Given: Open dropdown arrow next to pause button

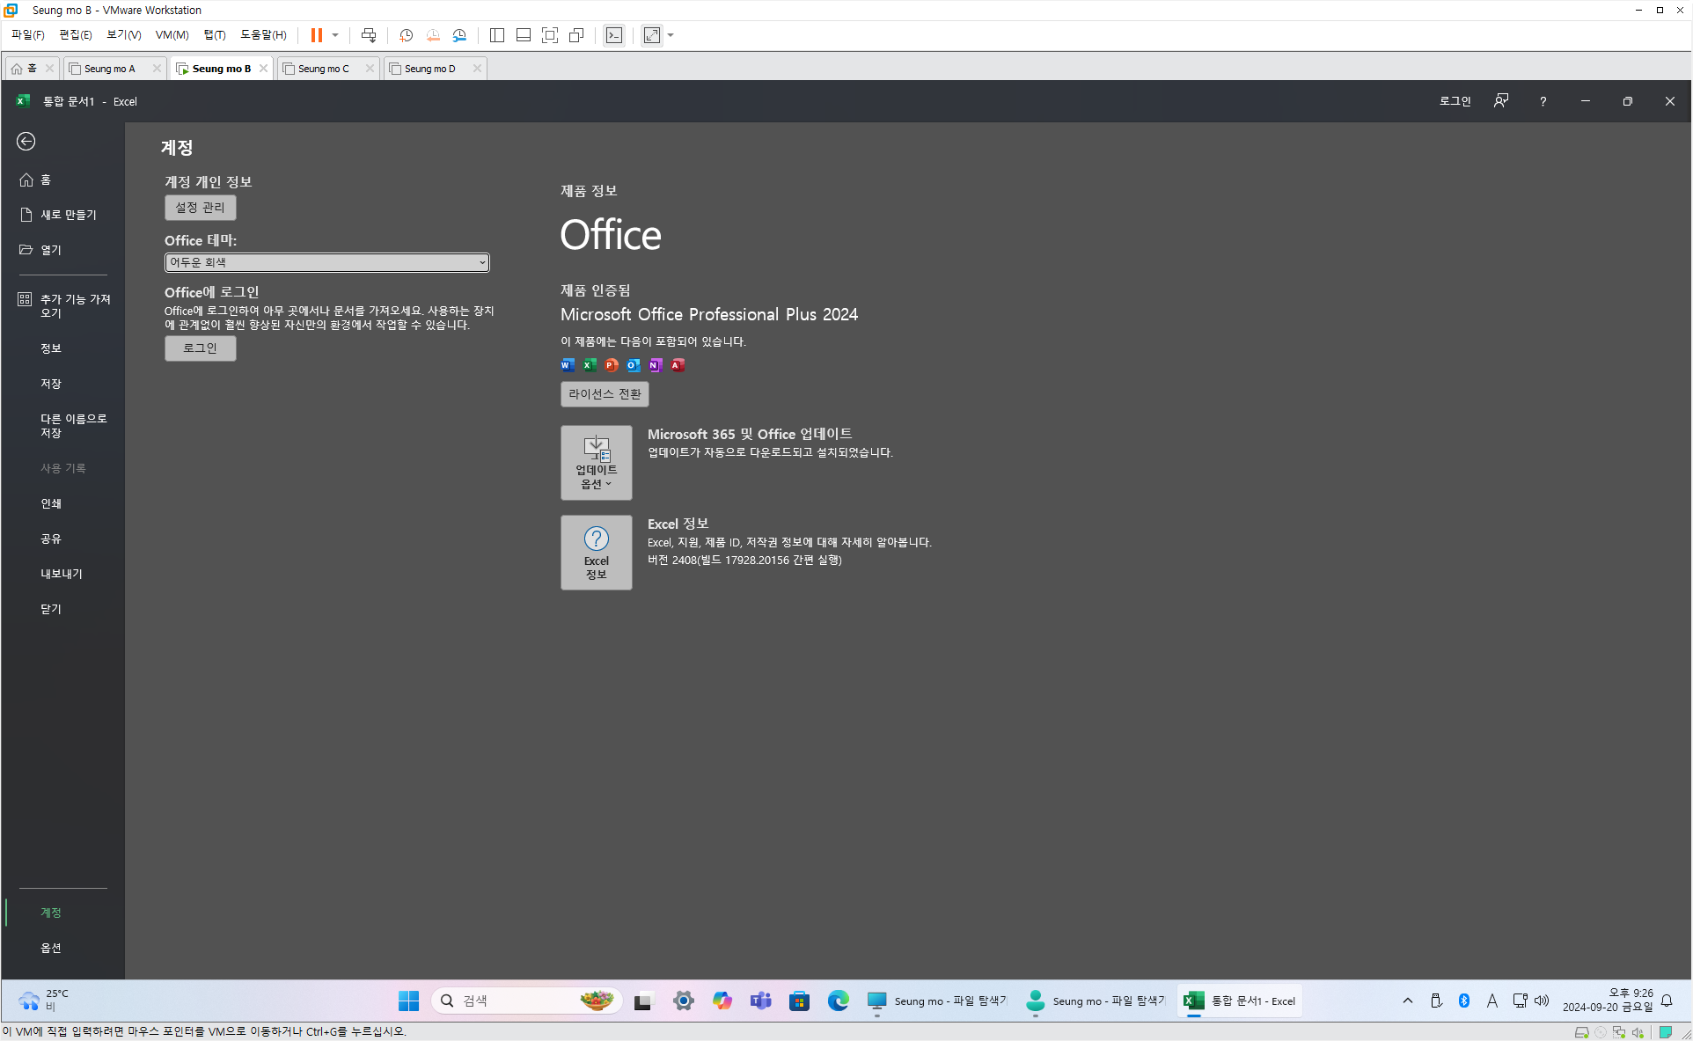Looking at the screenshot, I should pos(335,35).
